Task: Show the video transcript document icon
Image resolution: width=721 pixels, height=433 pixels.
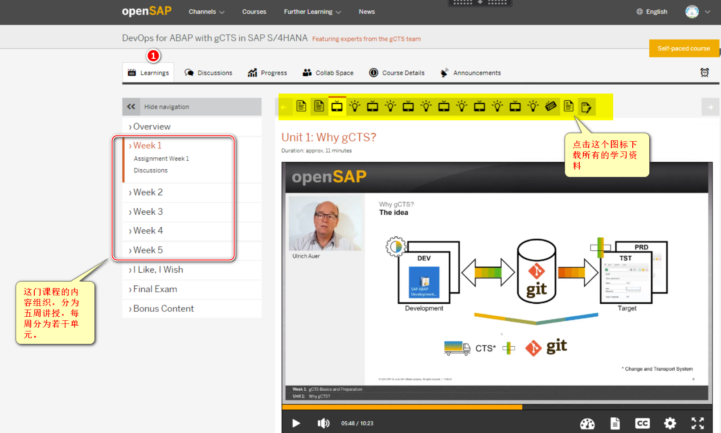Action: [615, 423]
